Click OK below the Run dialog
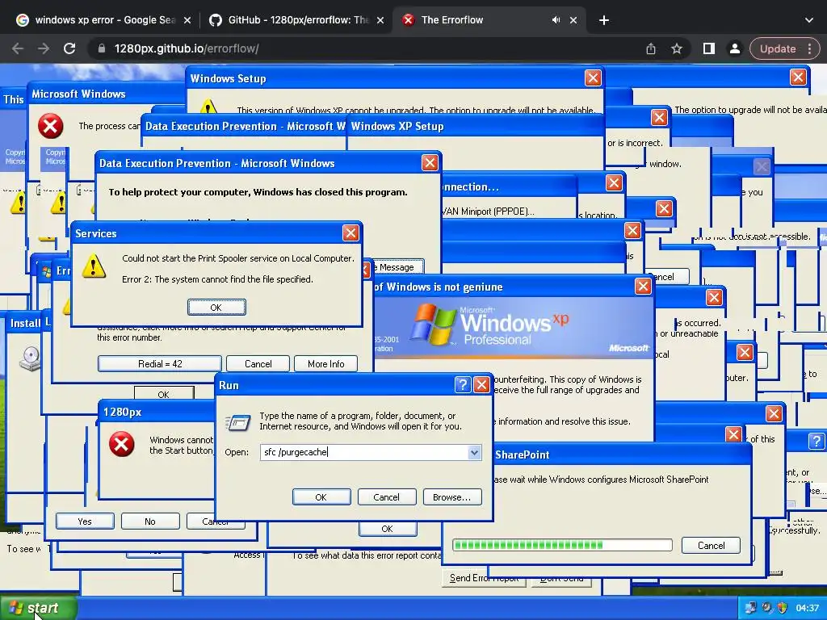 point(388,529)
